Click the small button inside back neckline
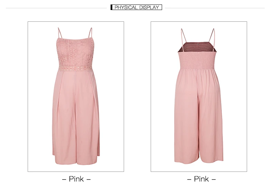The image size is (273, 186). pos(198,44)
